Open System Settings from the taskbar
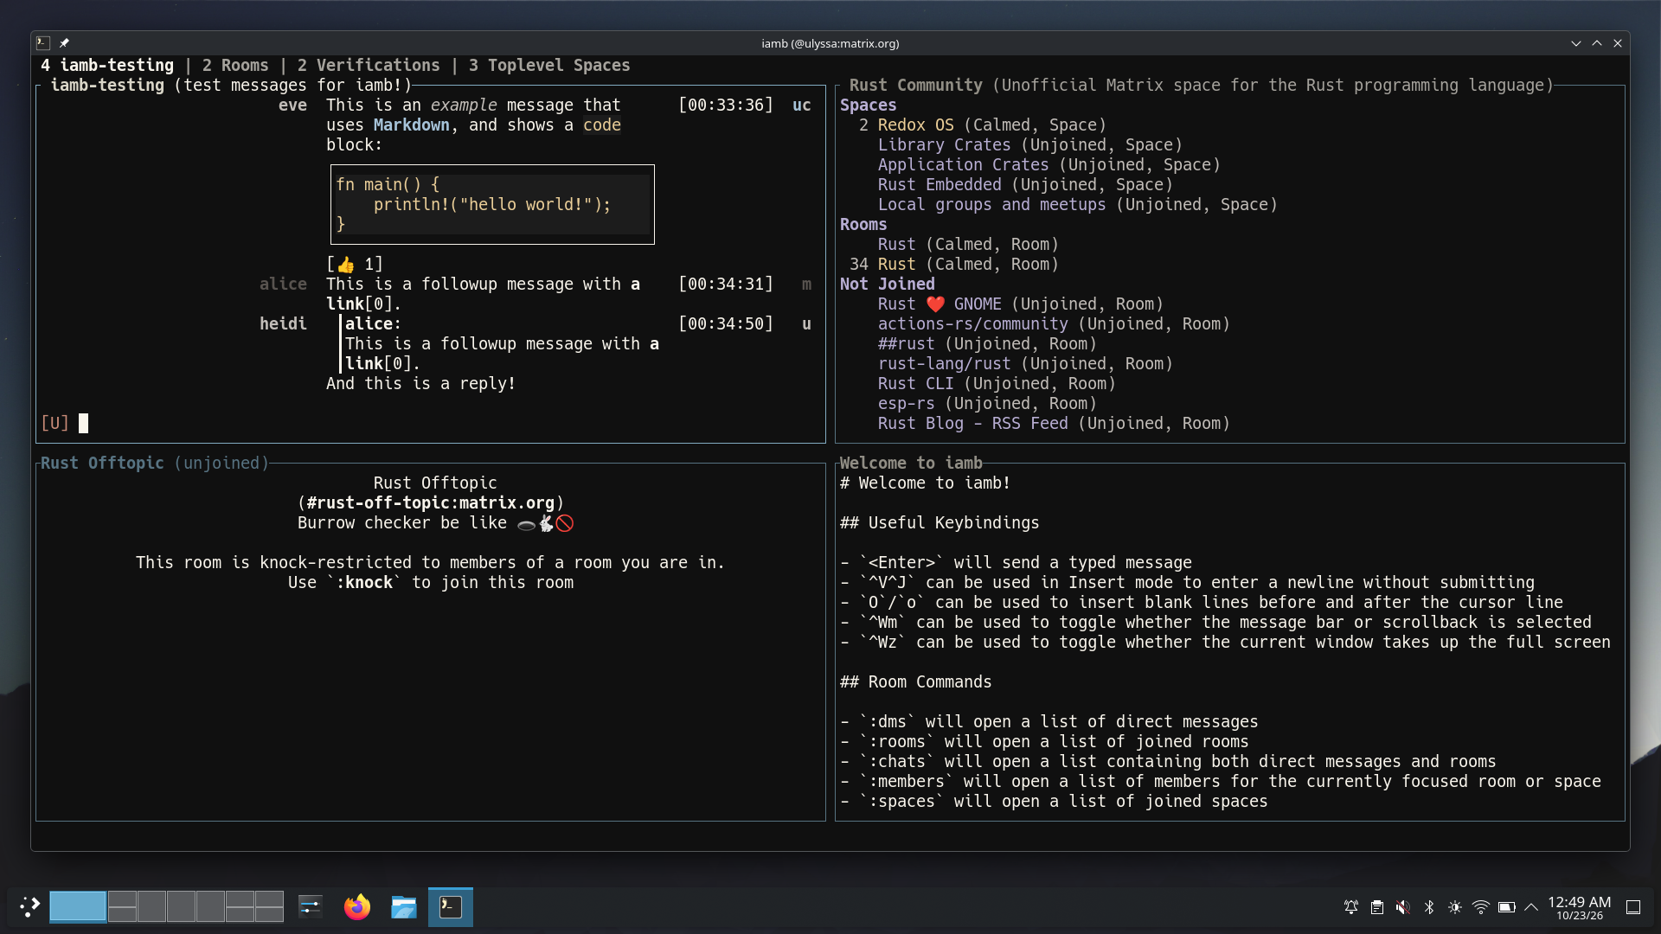 coord(310,906)
